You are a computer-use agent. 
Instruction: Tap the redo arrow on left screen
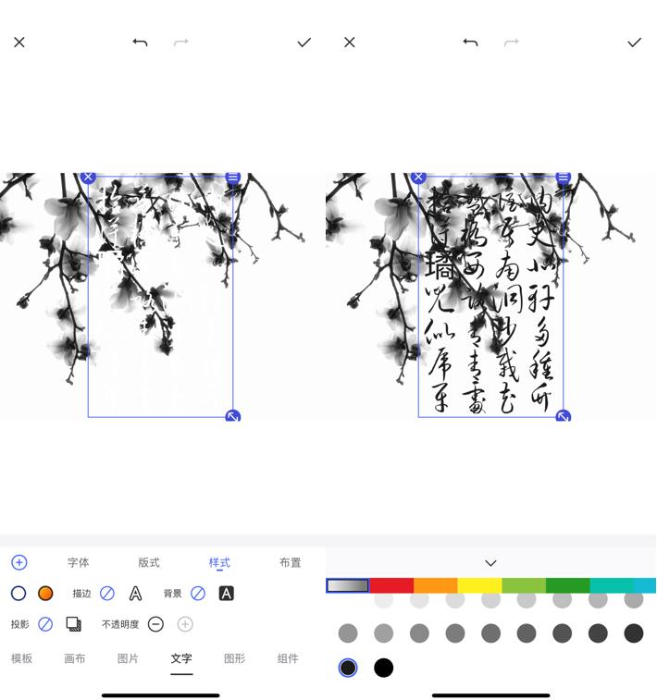coord(180,43)
